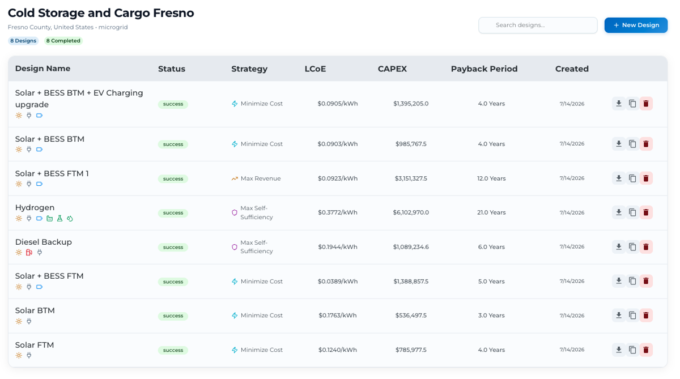
Task: Sort by Status column header
Action: click(x=172, y=69)
